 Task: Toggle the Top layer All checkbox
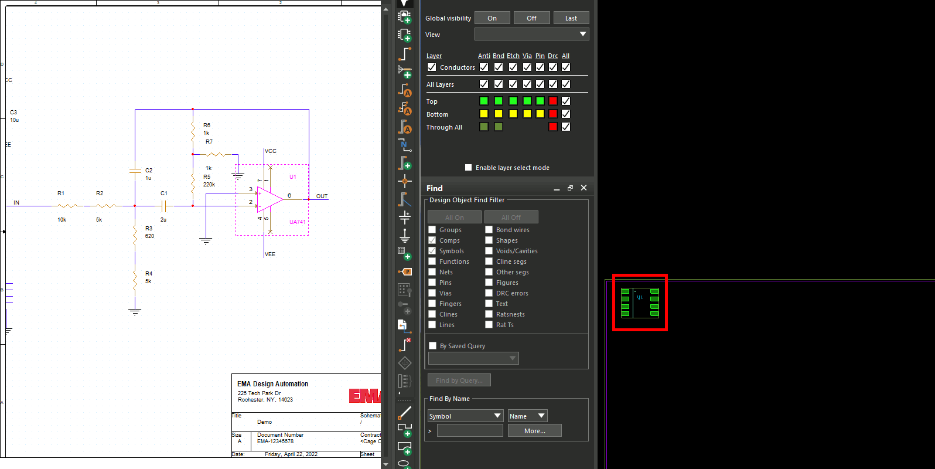coord(566,101)
